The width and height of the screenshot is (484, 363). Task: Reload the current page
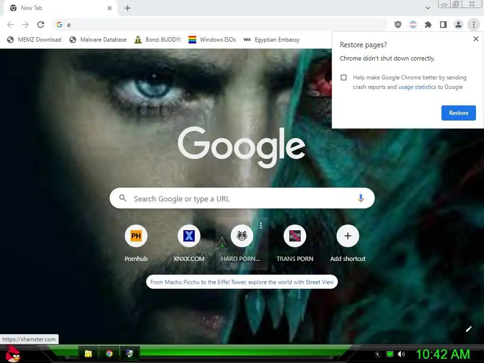[x=41, y=25]
